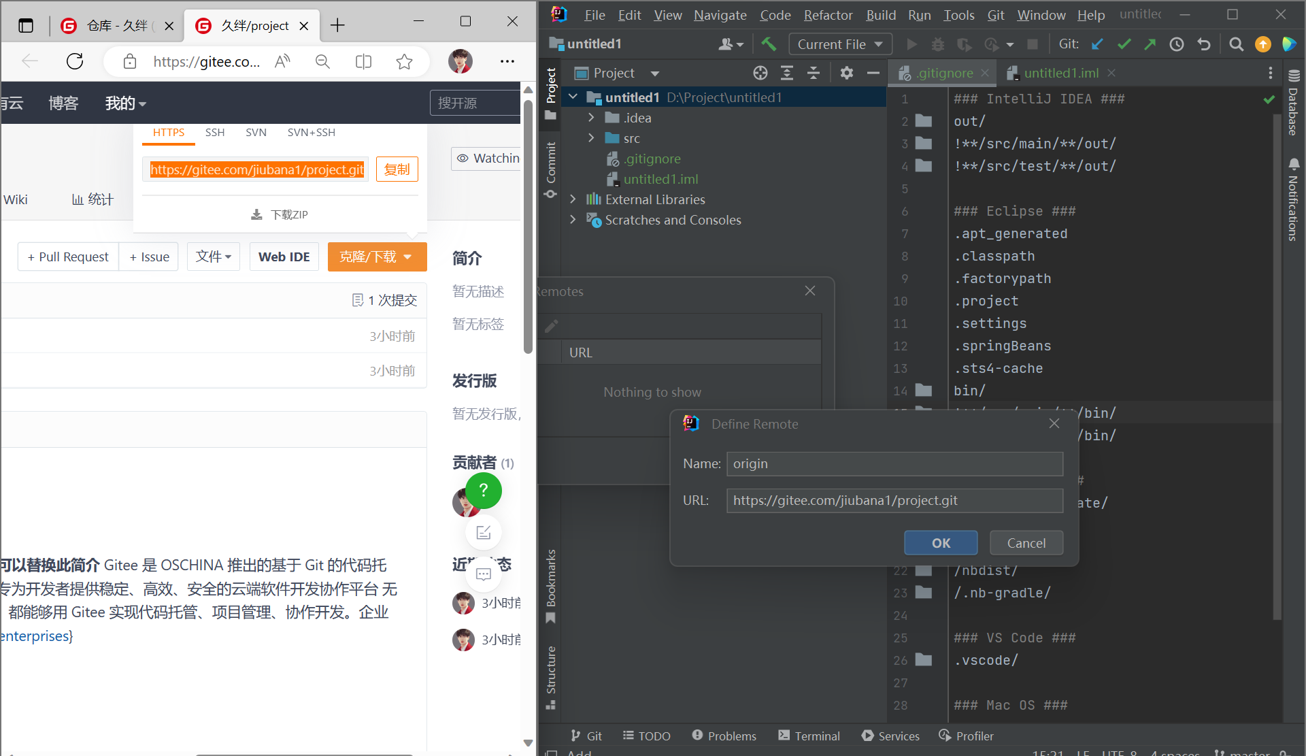Open Git show history clock icon
The height and width of the screenshot is (756, 1306).
pyautogui.click(x=1177, y=44)
